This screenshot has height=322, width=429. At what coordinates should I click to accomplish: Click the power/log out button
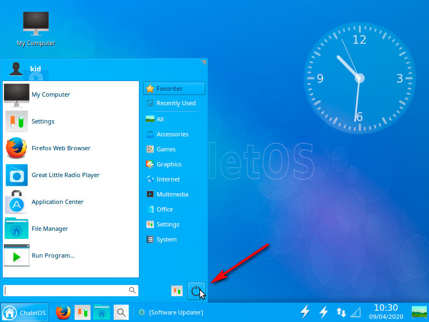click(x=196, y=291)
